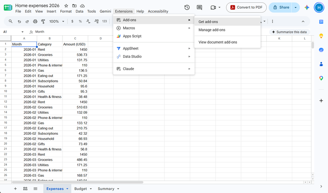Image resolution: width=328 pixels, height=193 pixels.
Task: Click the search menus magnifier icon
Action: [x=10, y=21]
